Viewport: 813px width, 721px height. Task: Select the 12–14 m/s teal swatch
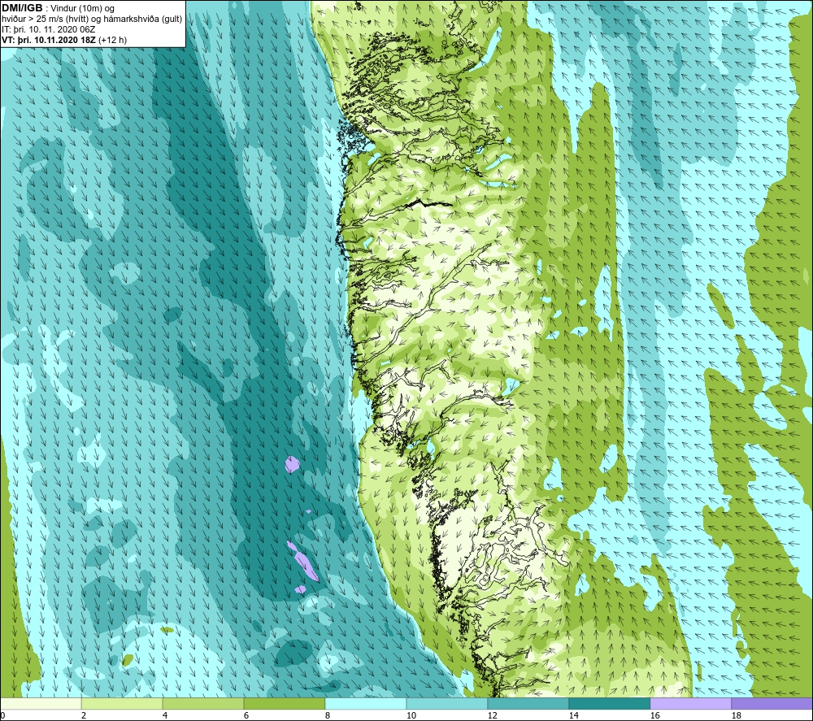pos(528,704)
